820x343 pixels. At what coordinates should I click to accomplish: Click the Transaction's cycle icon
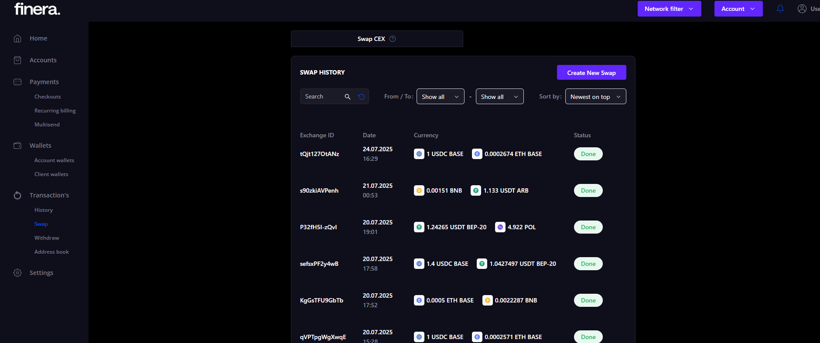(17, 195)
